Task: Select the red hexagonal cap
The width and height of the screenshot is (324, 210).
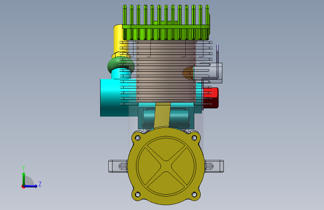Action: pyautogui.click(x=211, y=98)
